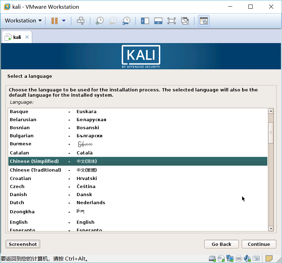Select English language
282x263 pixels.
tap(138, 222)
